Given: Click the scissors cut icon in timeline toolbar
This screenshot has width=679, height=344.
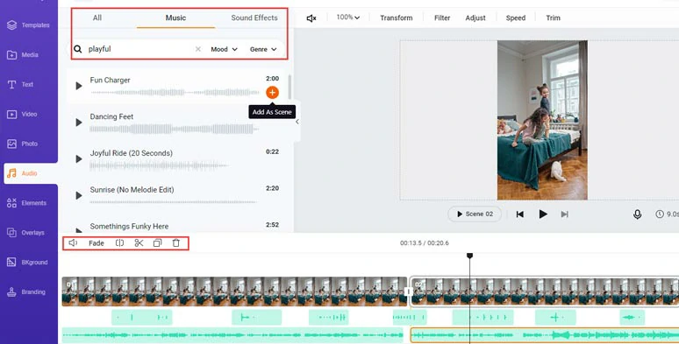Looking at the screenshot, I should 139,242.
